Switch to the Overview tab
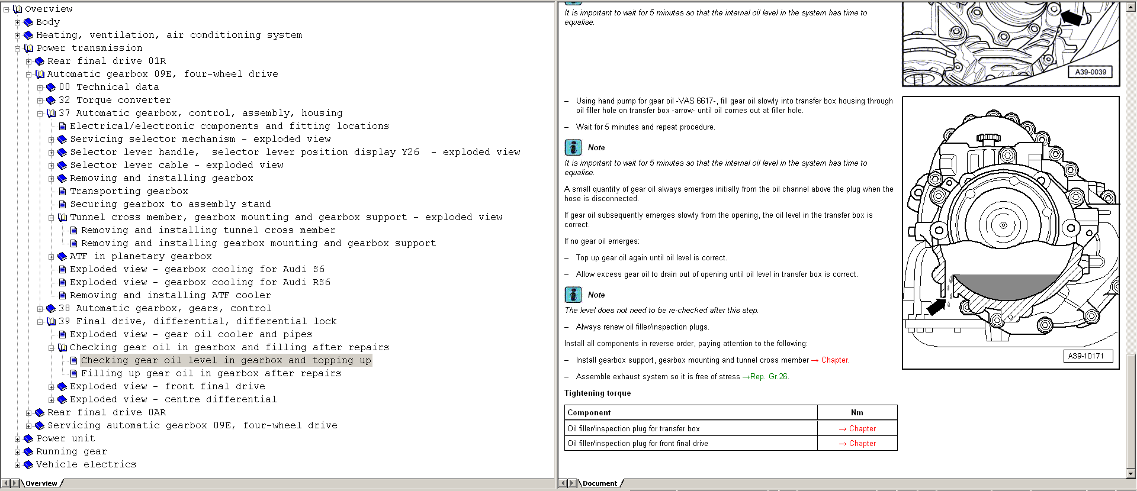Screen dimensions: 1137x491 (41, 483)
